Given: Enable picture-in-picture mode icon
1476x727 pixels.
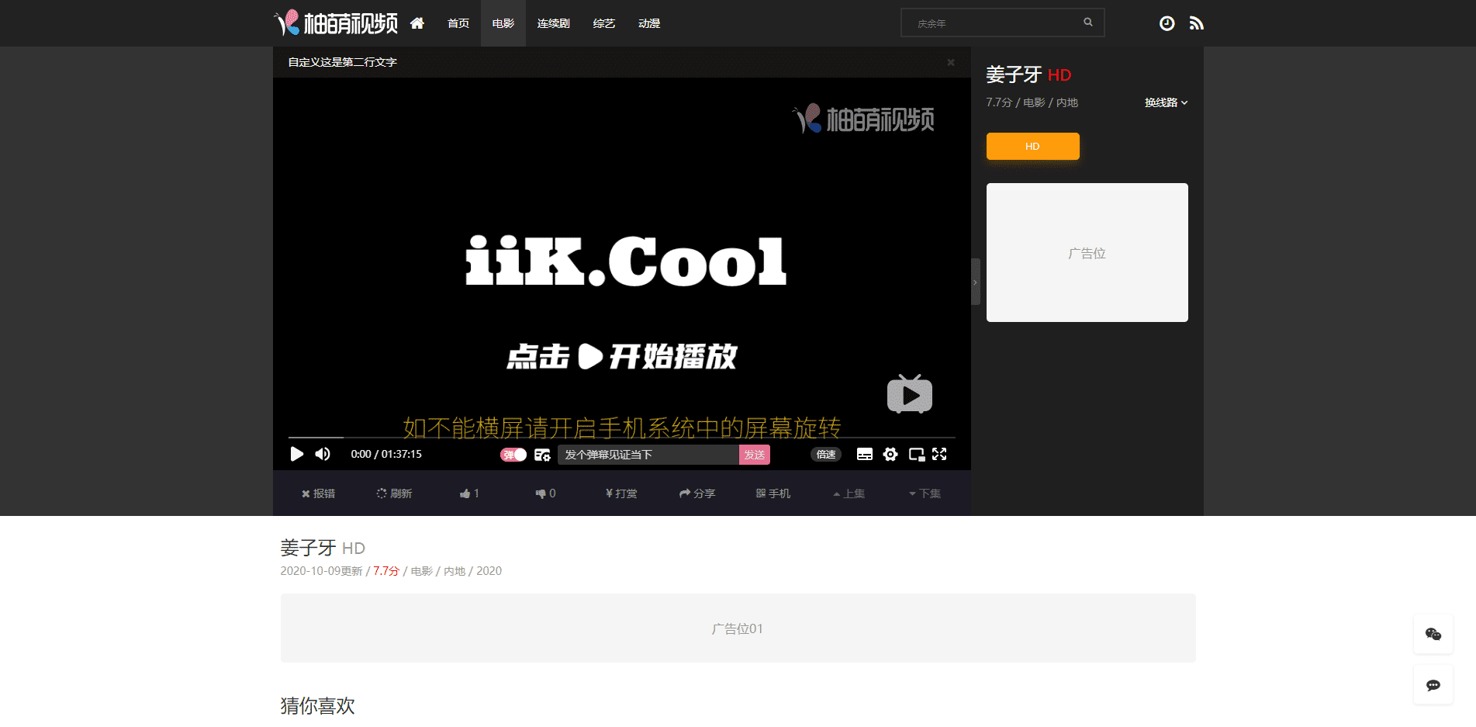Looking at the screenshot, I should click(x=917, y=455).
